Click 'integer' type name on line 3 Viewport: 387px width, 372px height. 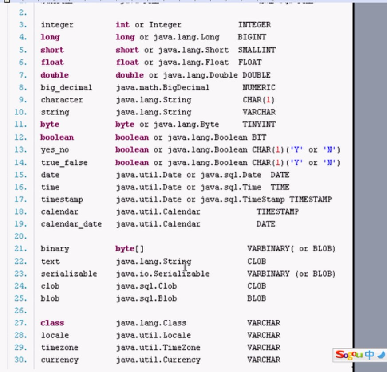tap(57, 25)
